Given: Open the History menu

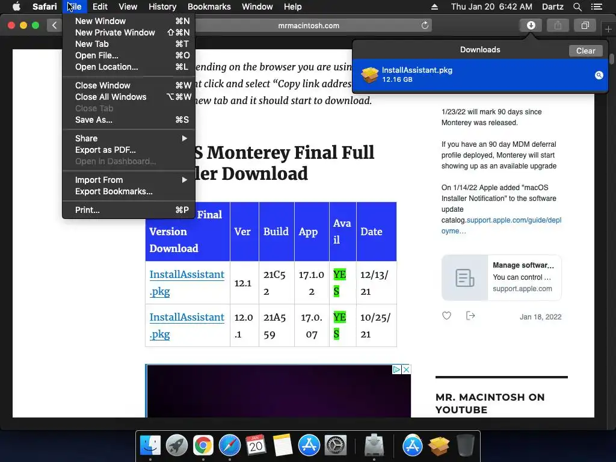Looking at the screenshot, I should click(x=162, y=7).
